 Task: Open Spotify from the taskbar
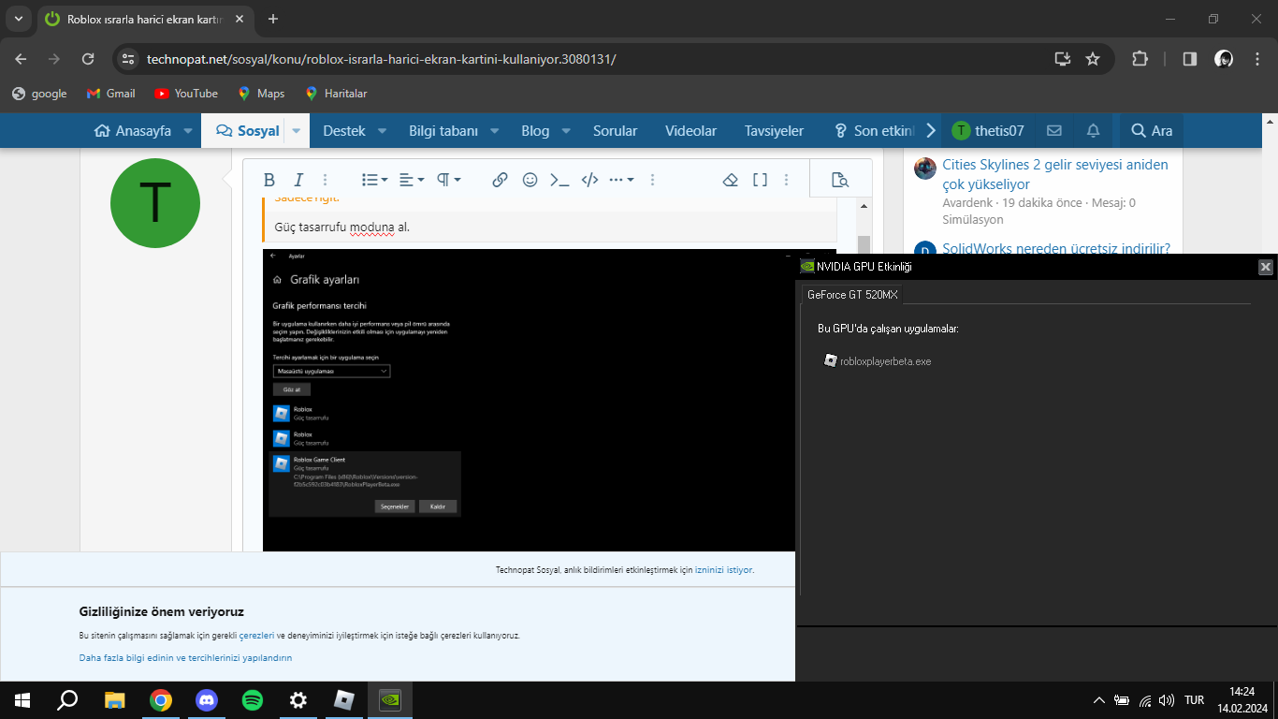click(x=253, y=700)
